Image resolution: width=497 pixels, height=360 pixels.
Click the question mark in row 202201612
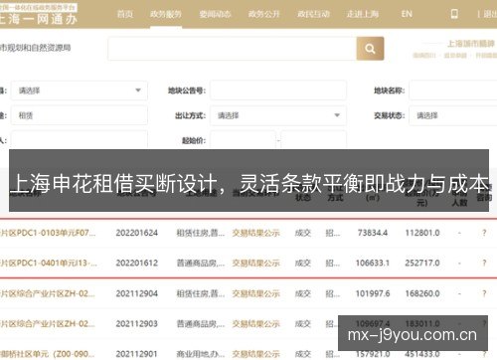pyautogui.click(x=484, y=264)
